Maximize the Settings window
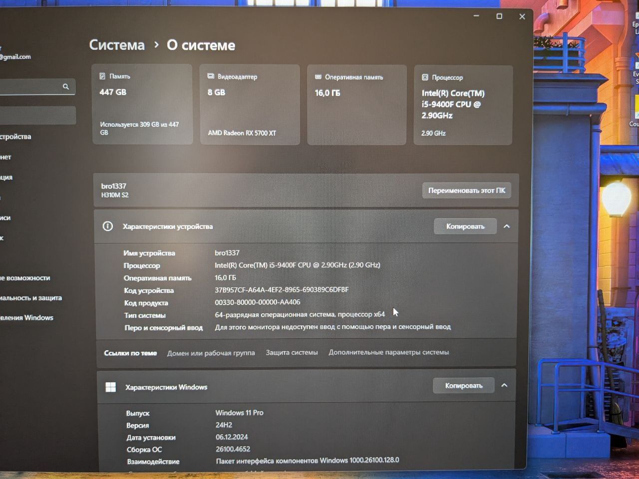Screen dimensions: 639x479 click(x=499, y=16)
